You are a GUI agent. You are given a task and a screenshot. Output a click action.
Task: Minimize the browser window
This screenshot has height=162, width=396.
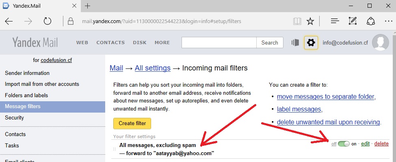(x=350, y=6)
